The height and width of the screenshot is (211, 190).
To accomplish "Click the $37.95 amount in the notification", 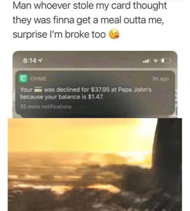I will pyautogui.click(x=100, y=90).
